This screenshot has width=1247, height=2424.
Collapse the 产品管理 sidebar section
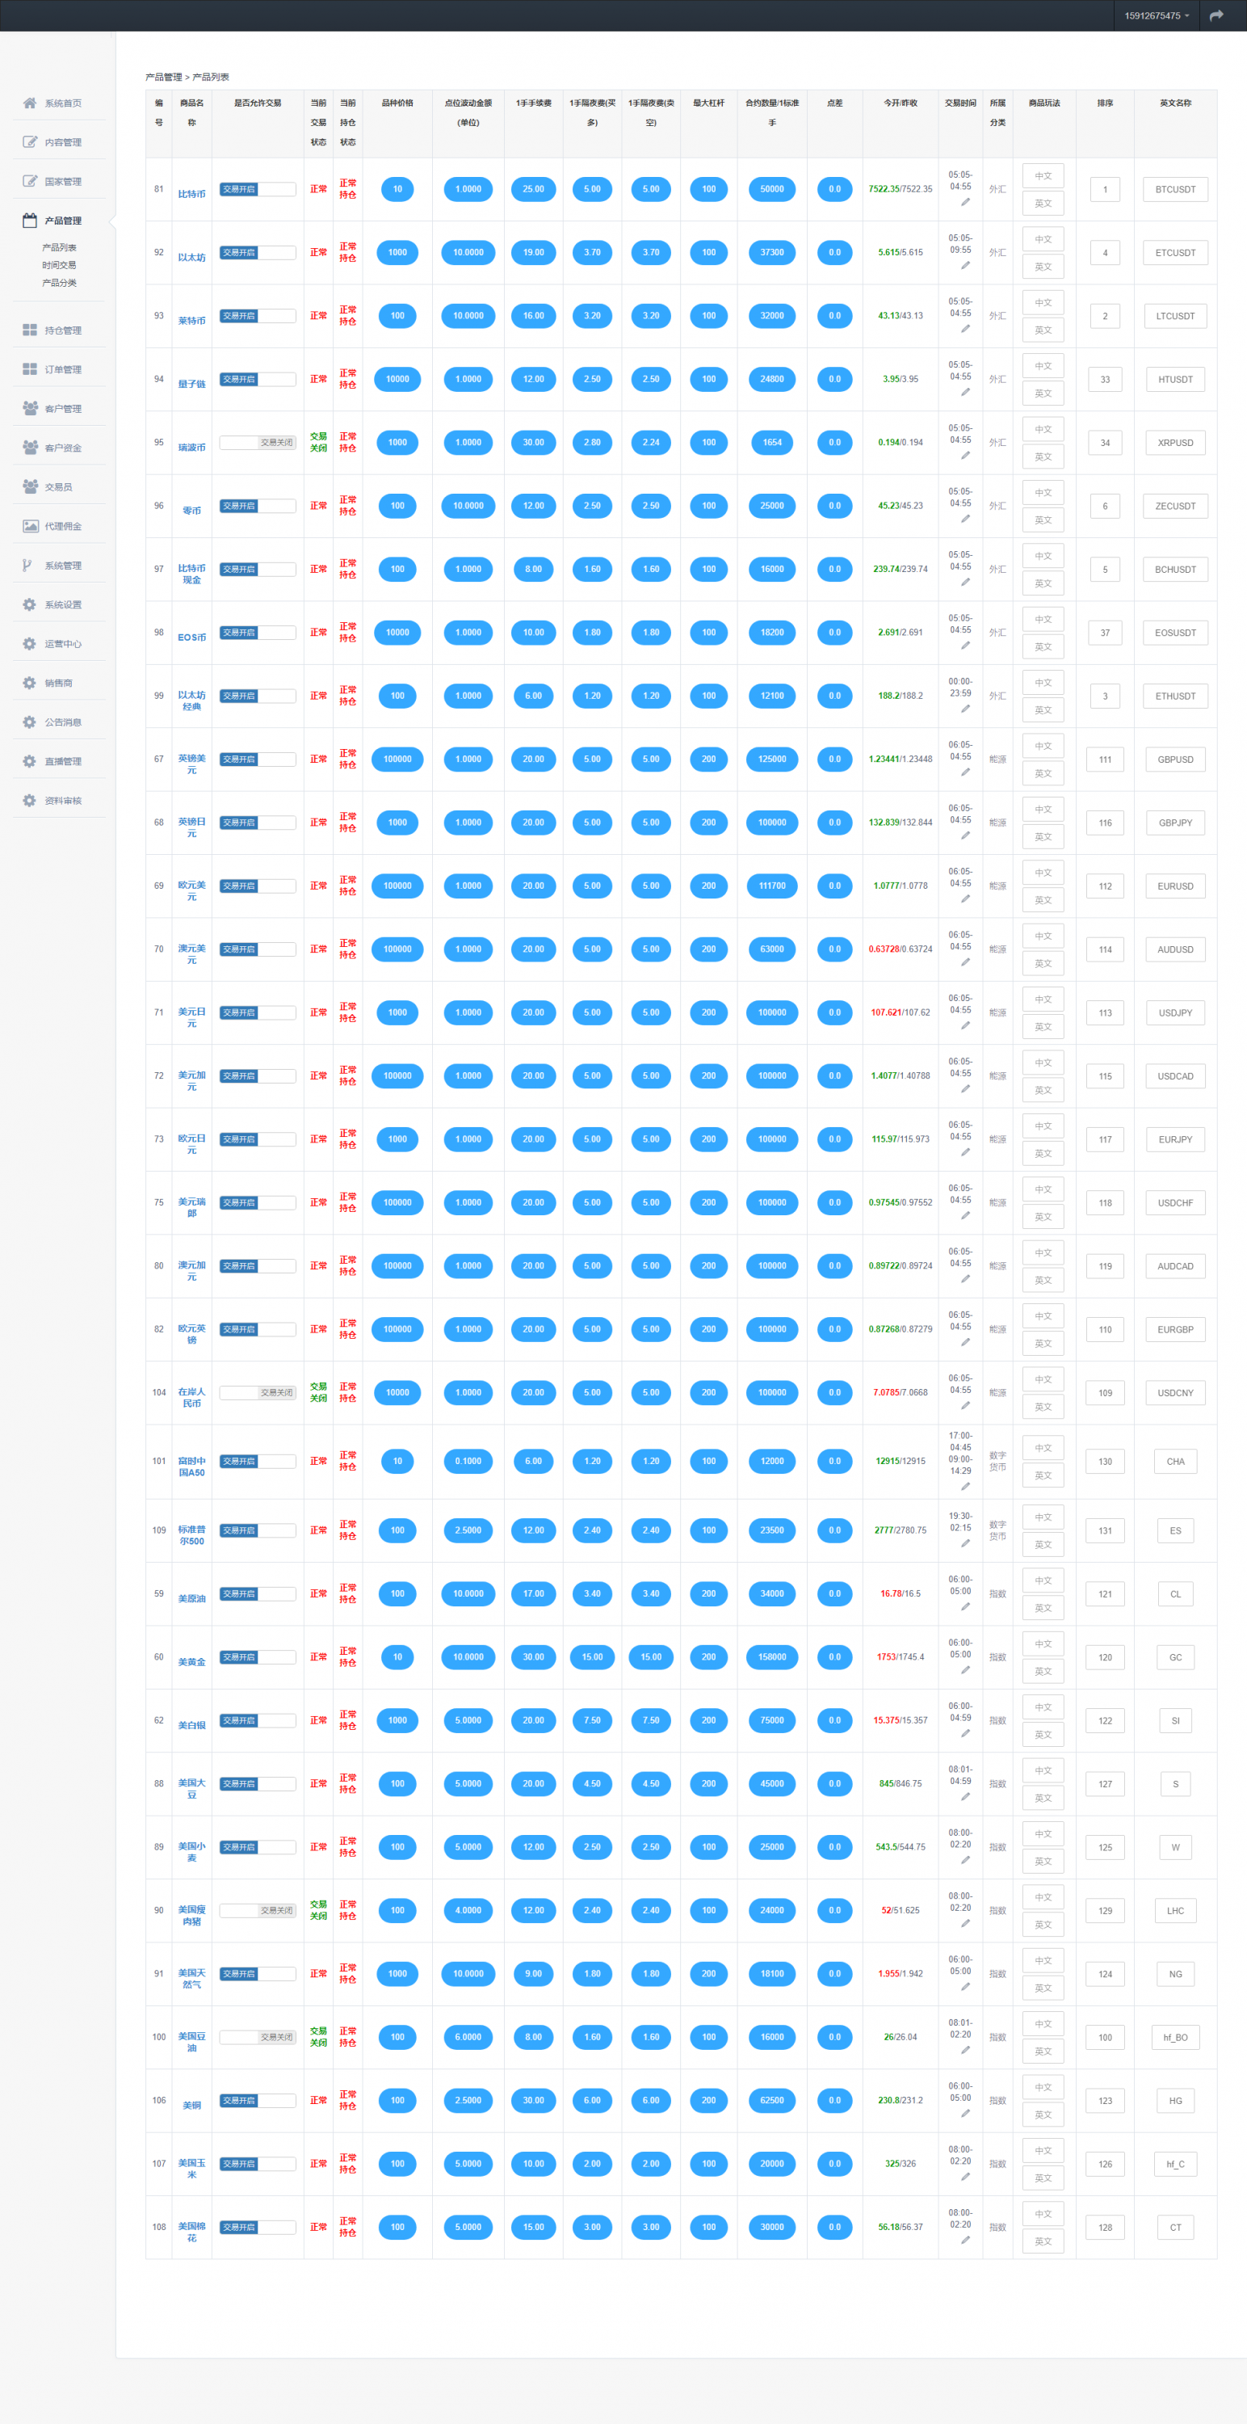point(62,221)
